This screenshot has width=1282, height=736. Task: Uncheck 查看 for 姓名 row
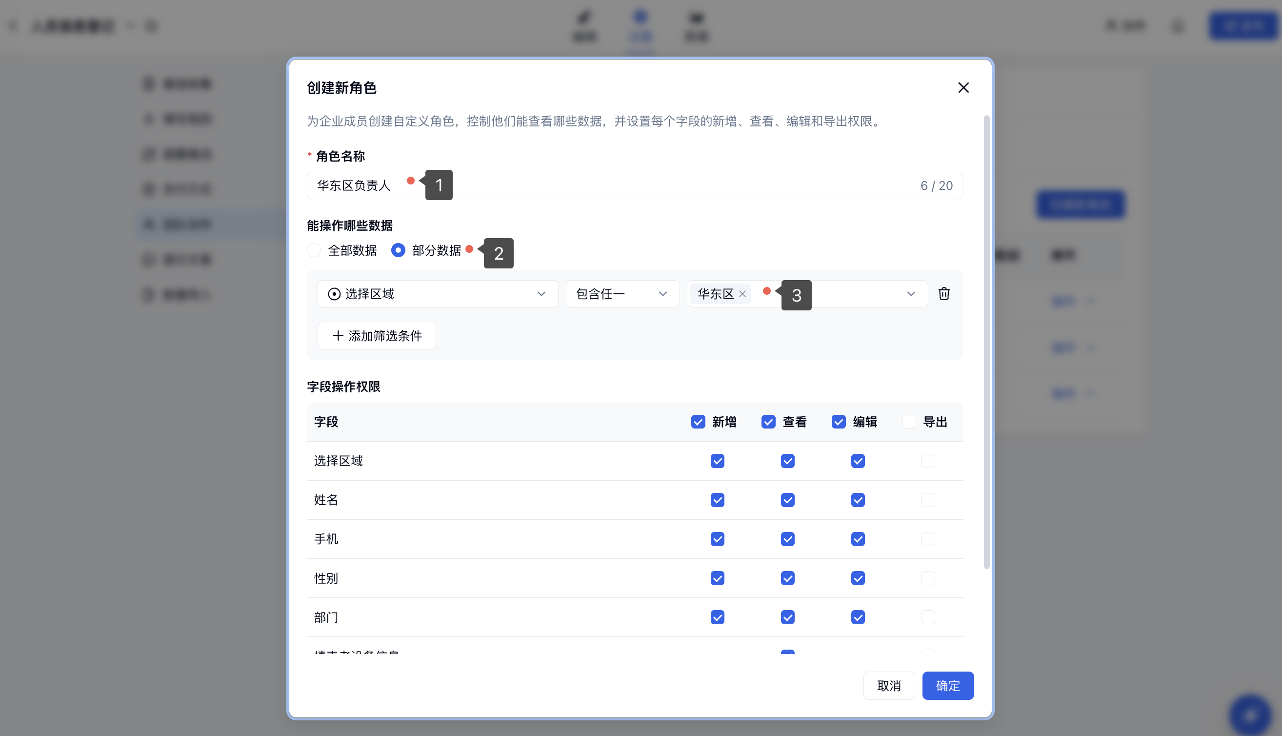point(787,500)
